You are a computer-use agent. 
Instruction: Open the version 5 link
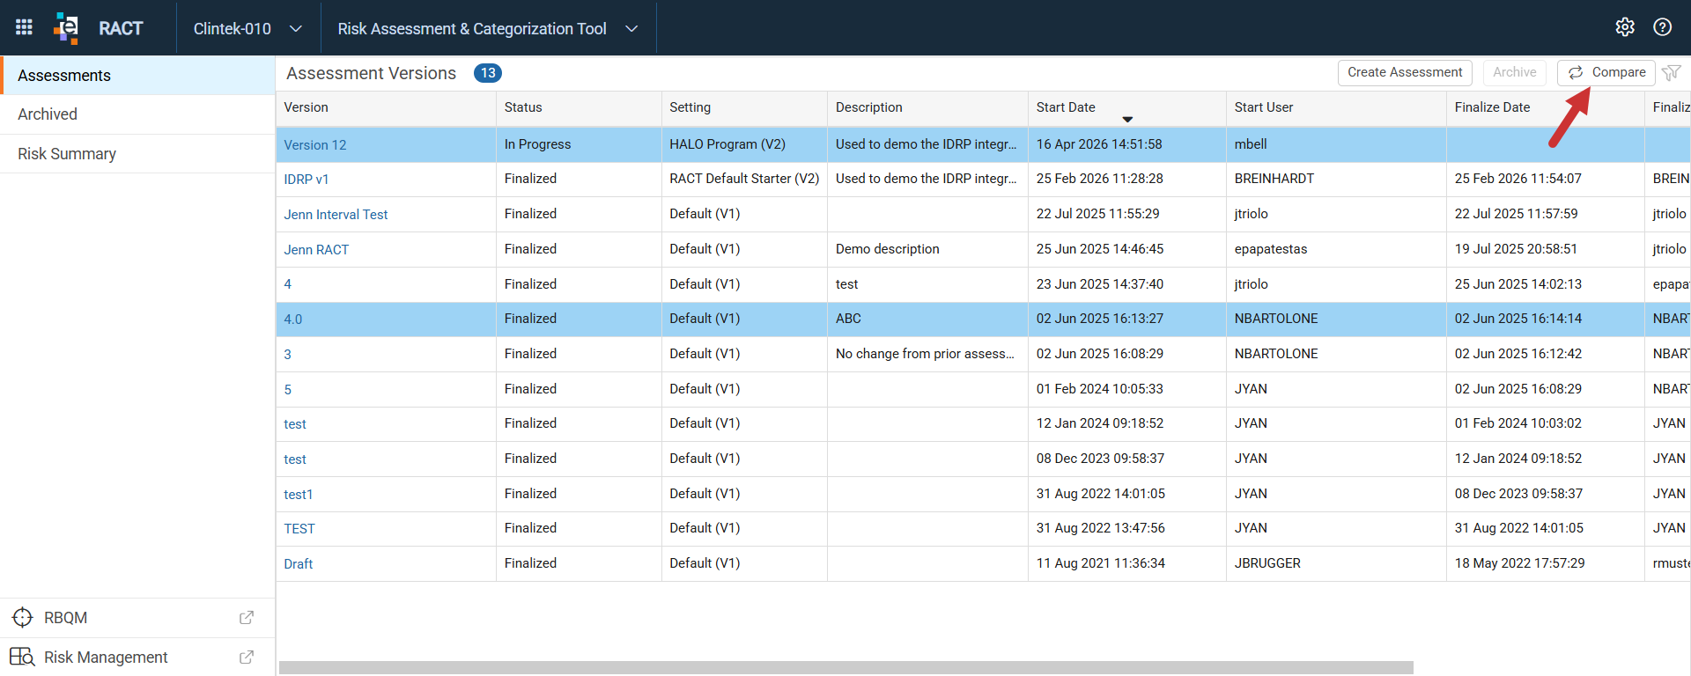pyautogui.click(x=288, y=390)
